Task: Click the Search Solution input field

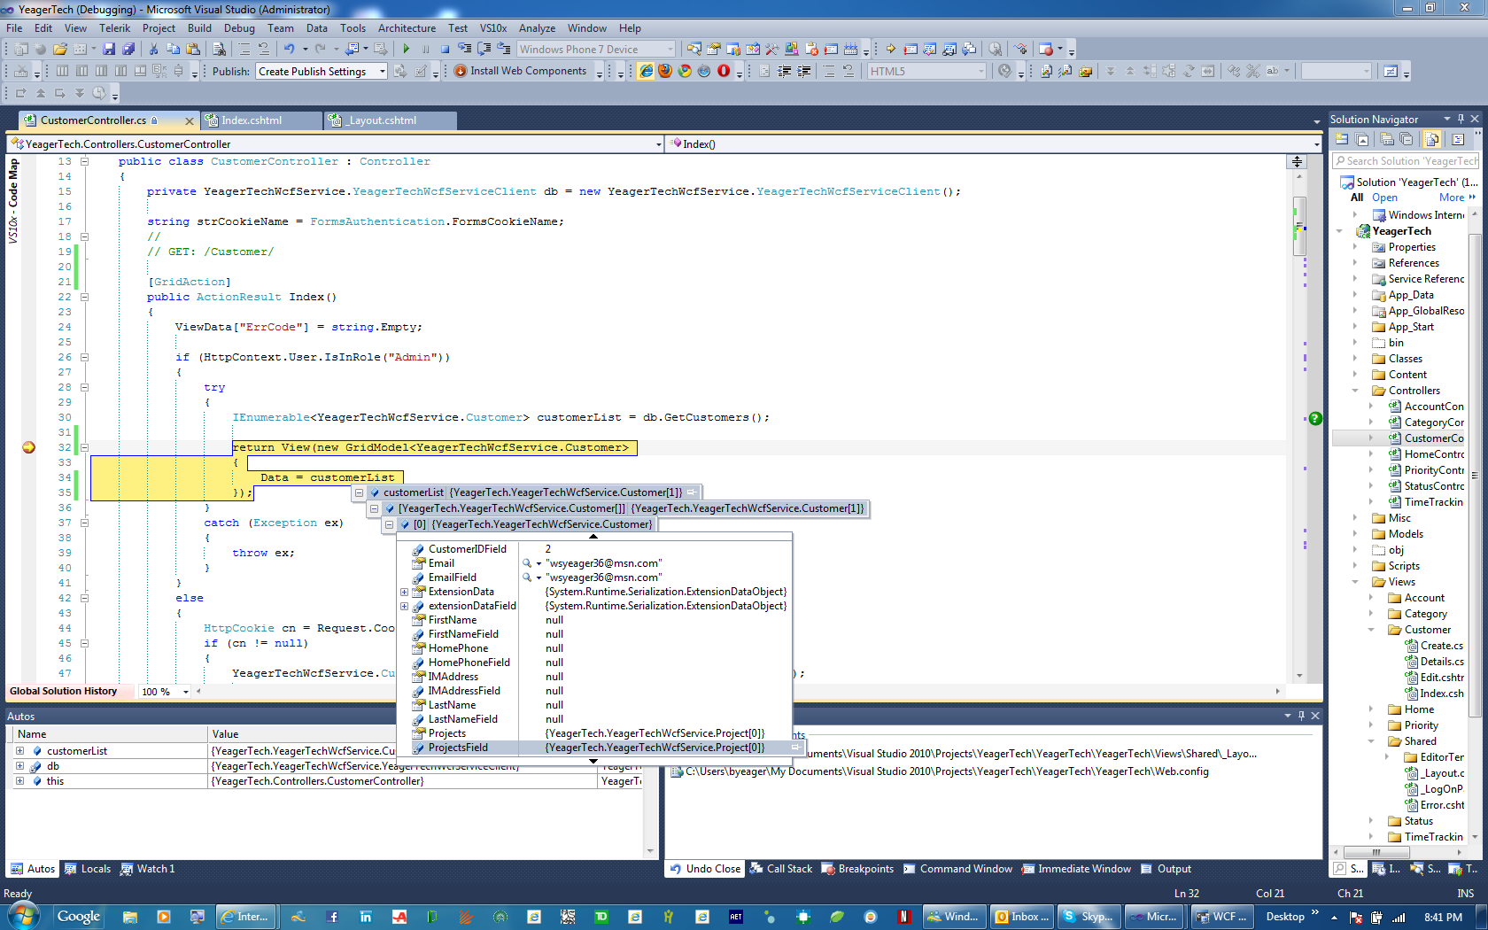Action: point(1405,161)
